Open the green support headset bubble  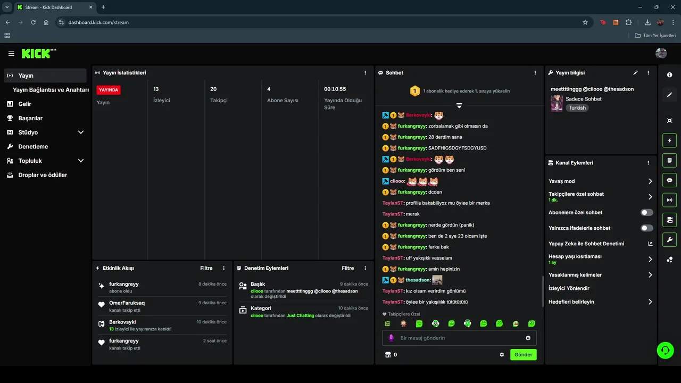click(665, 350)
